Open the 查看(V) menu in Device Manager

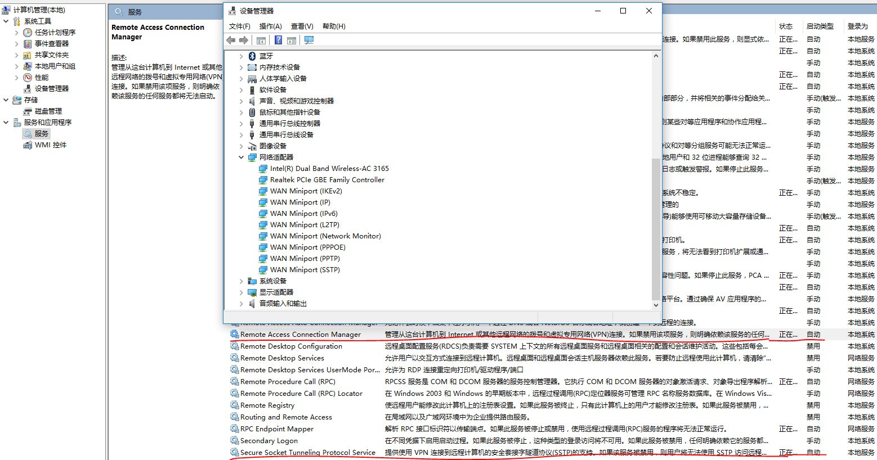coord(302,26)
